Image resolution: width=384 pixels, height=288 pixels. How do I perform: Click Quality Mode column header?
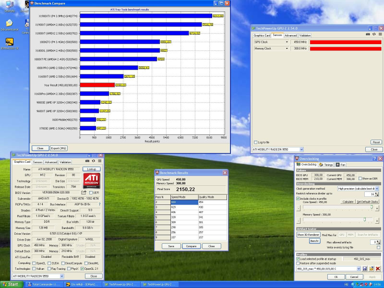[212, 197]
